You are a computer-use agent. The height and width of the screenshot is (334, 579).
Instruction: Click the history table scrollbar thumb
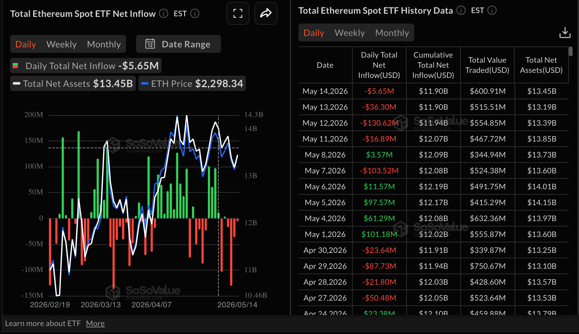point(571,51)
